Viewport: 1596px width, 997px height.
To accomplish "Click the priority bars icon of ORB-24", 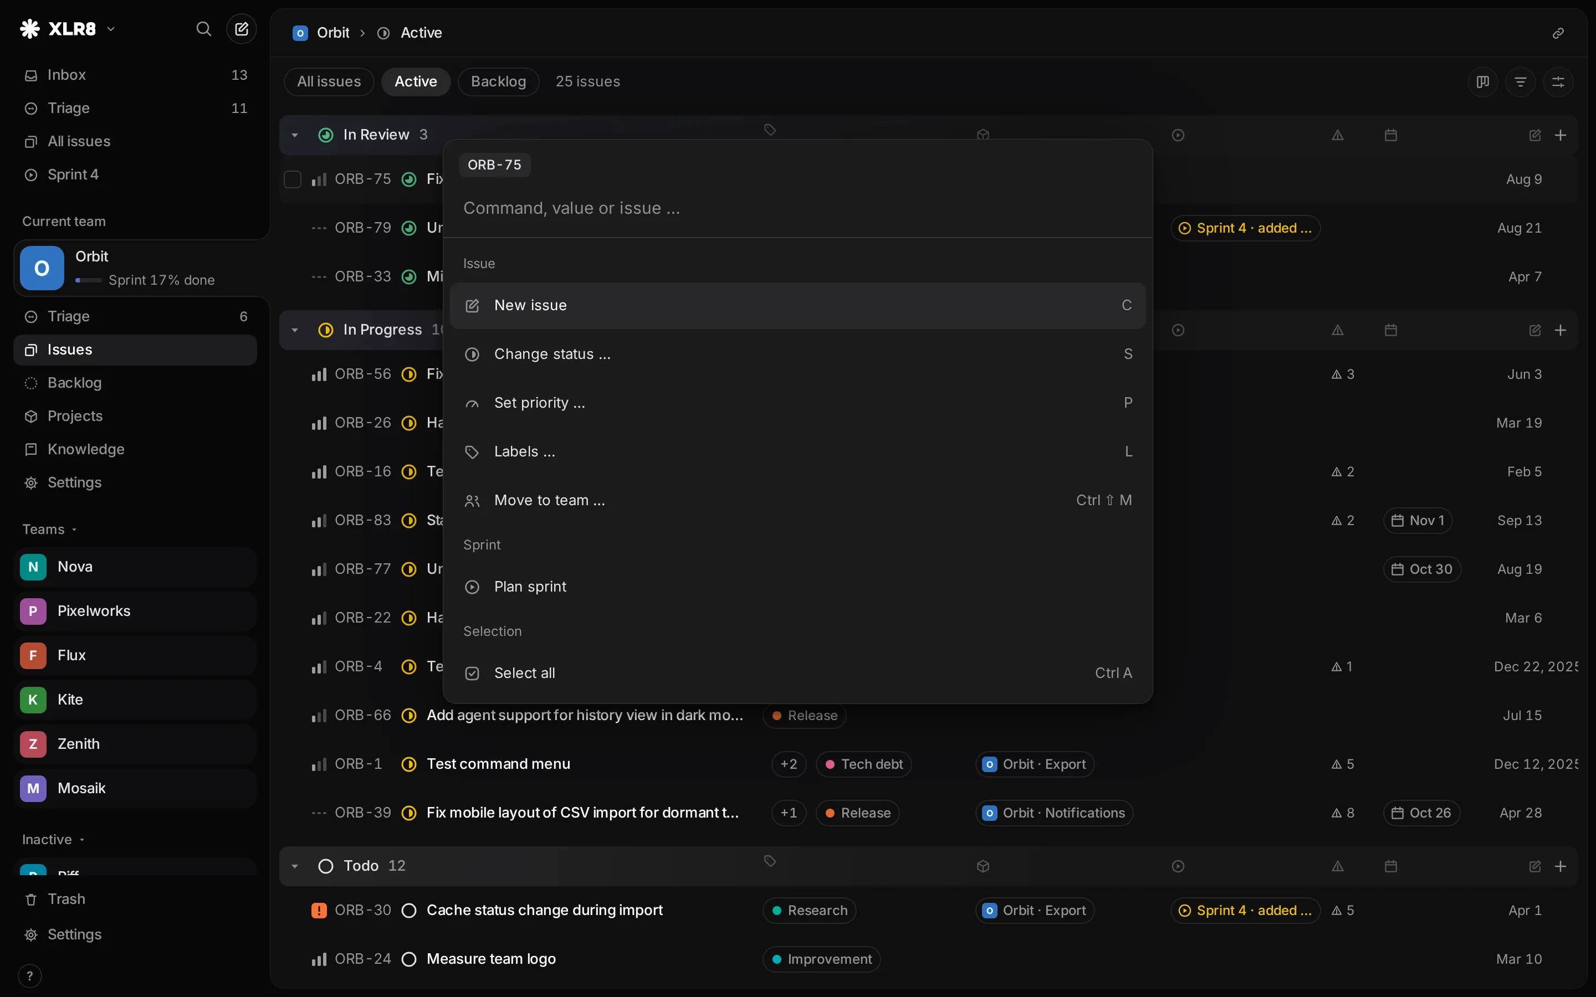I will click(319, 959).
